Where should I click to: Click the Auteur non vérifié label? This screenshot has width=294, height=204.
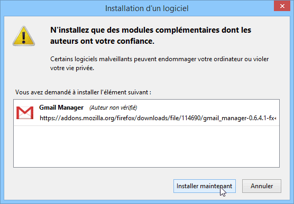[113, 108]
